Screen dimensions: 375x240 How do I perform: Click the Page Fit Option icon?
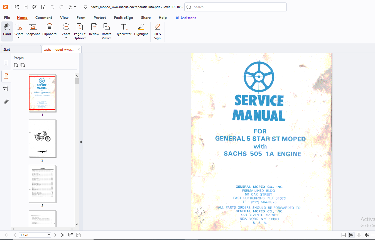80,27
